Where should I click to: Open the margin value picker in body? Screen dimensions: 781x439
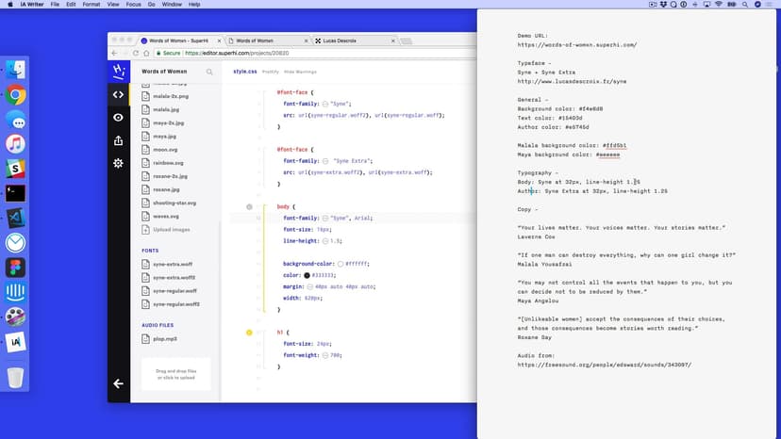[x=310, y=286]
